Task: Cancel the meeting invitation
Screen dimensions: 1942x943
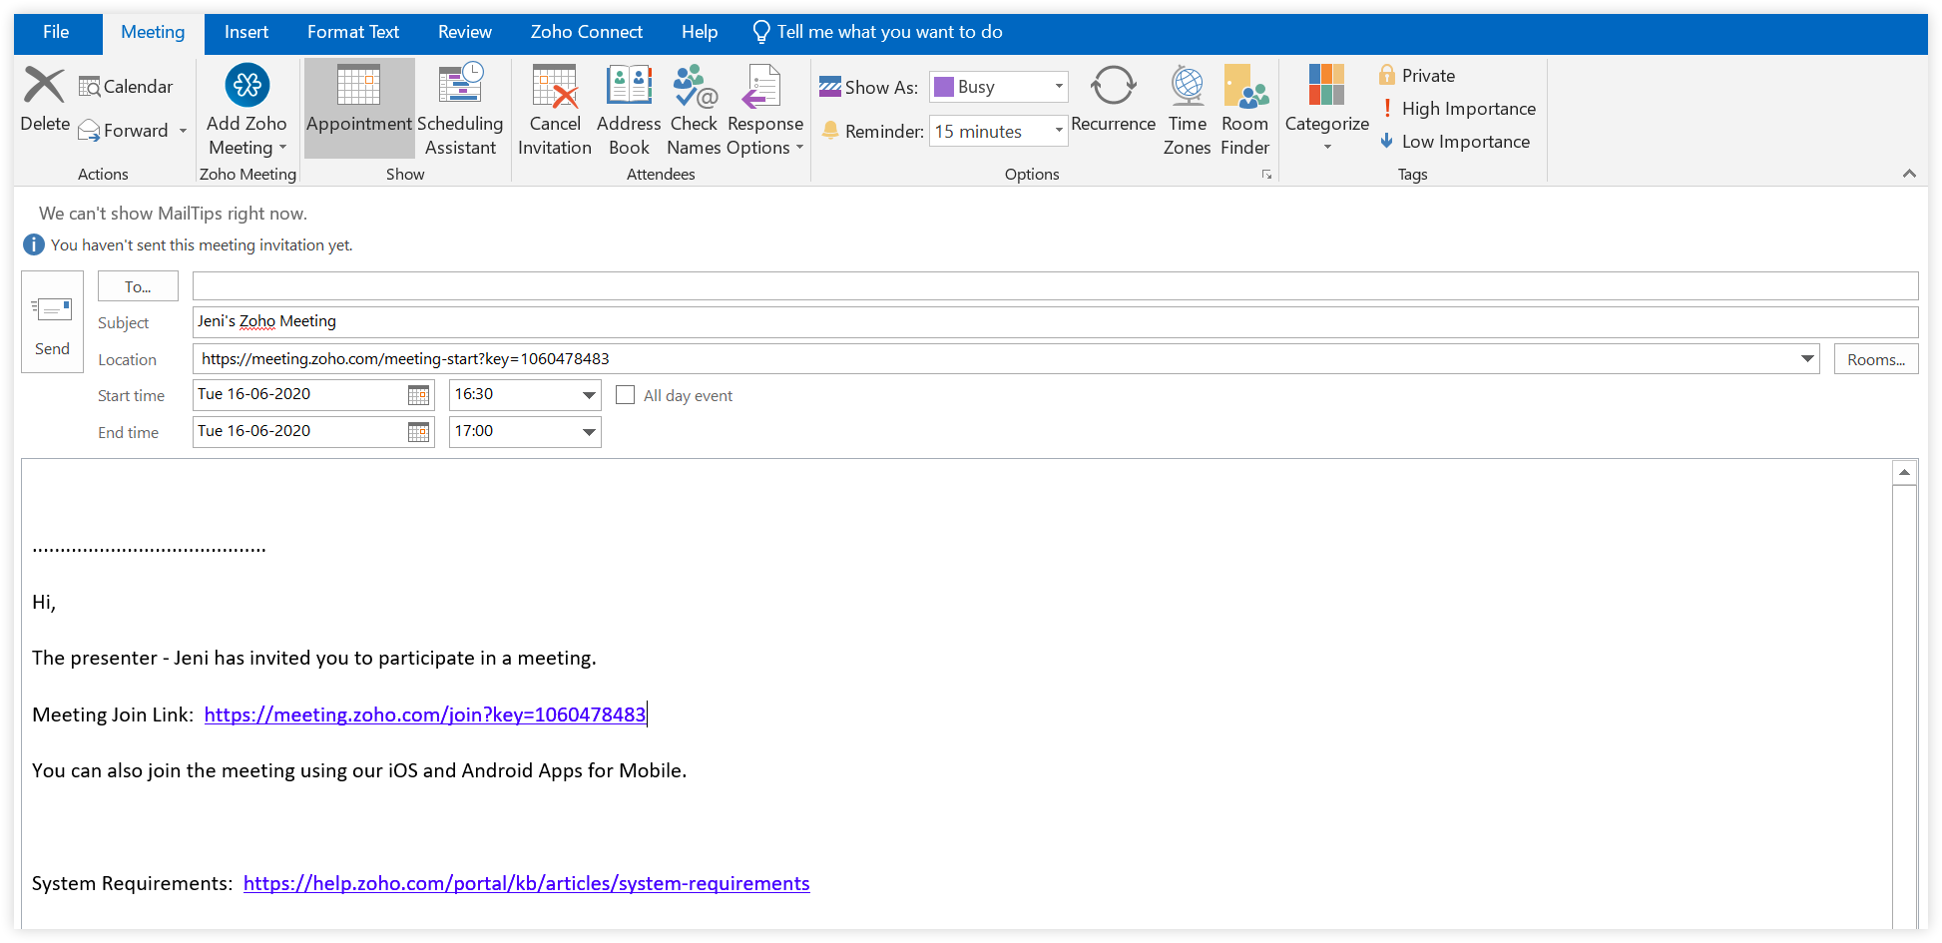Action: (x=554, y=108)
